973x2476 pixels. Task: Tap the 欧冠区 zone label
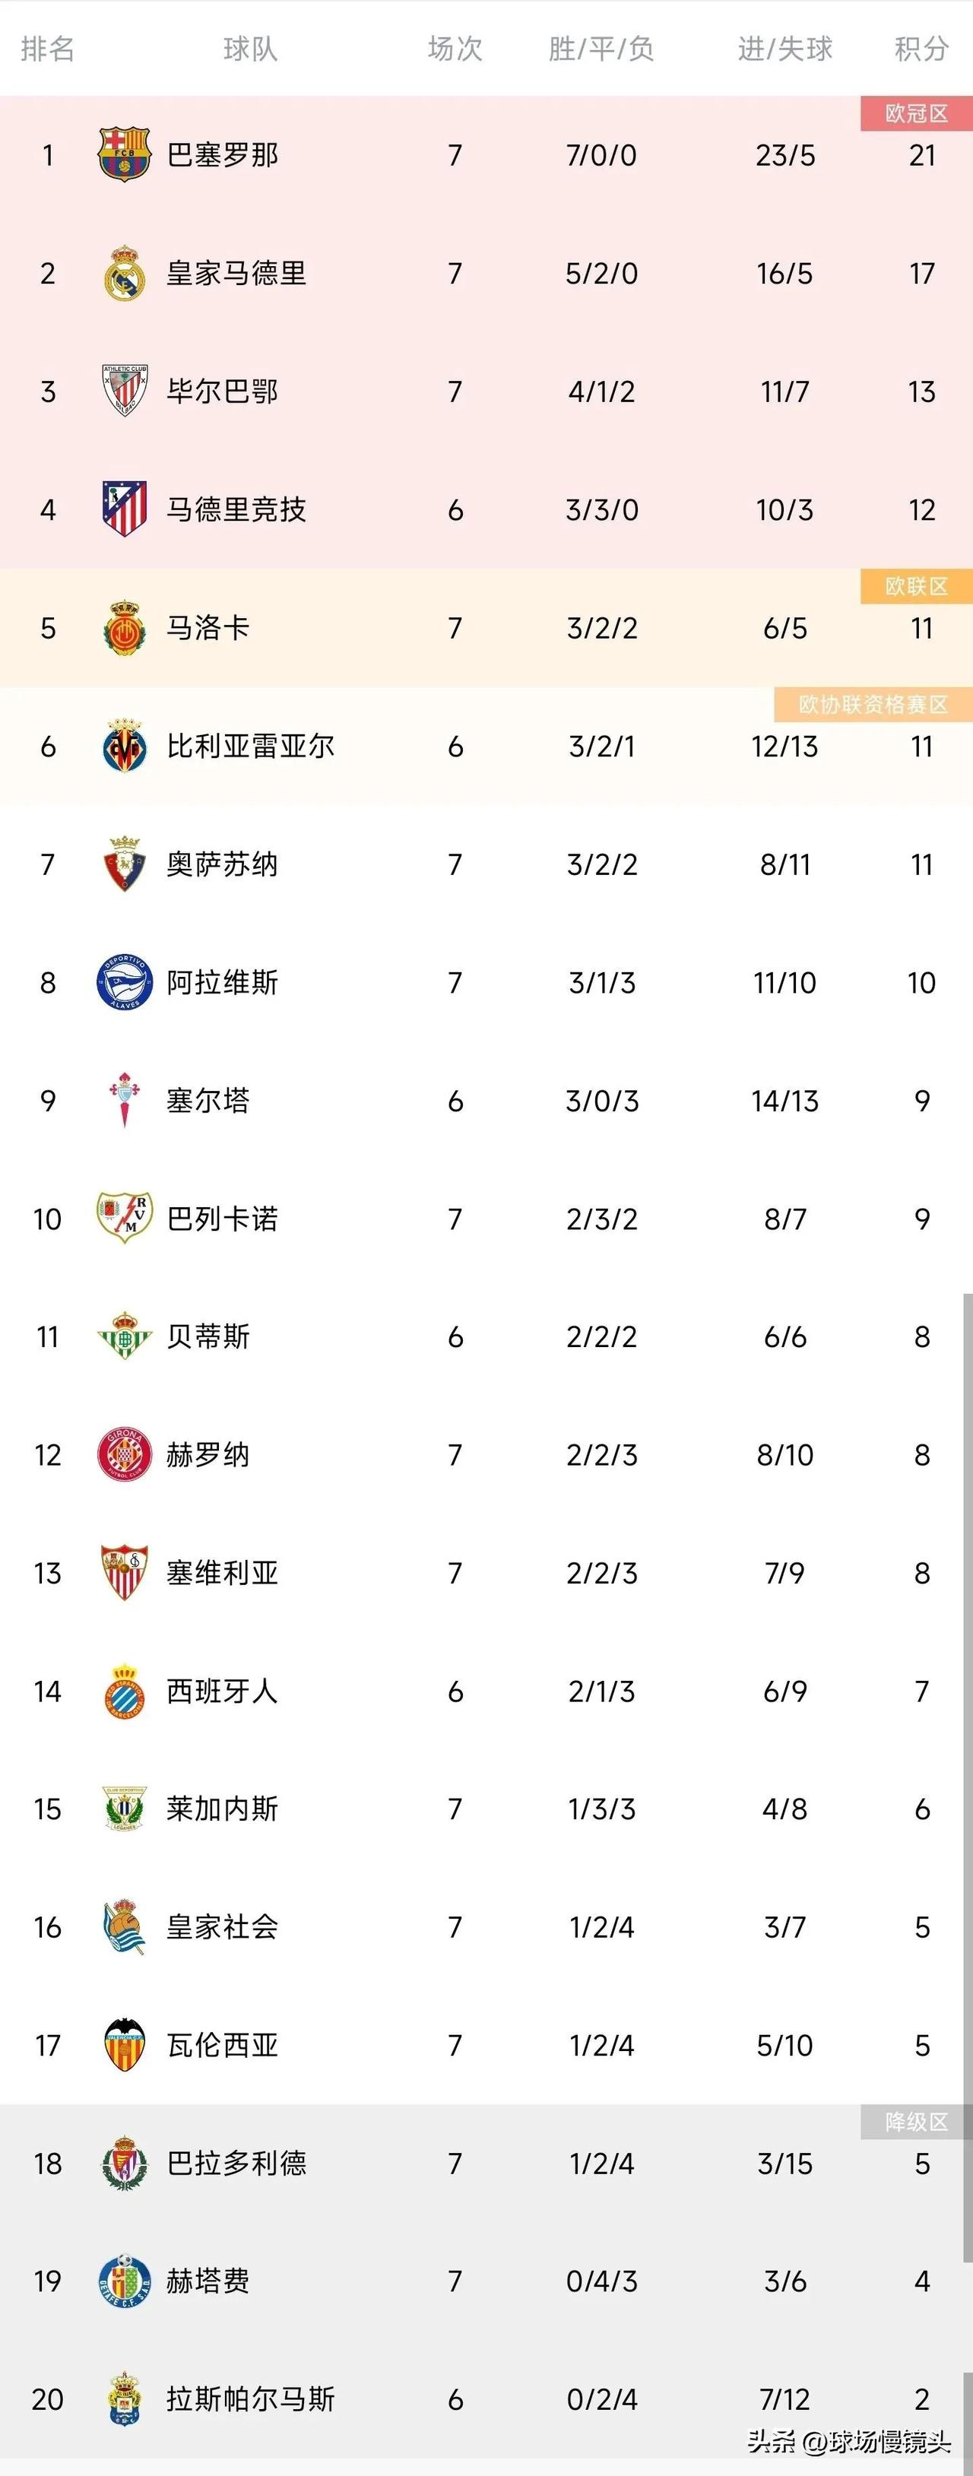[916, 113]
